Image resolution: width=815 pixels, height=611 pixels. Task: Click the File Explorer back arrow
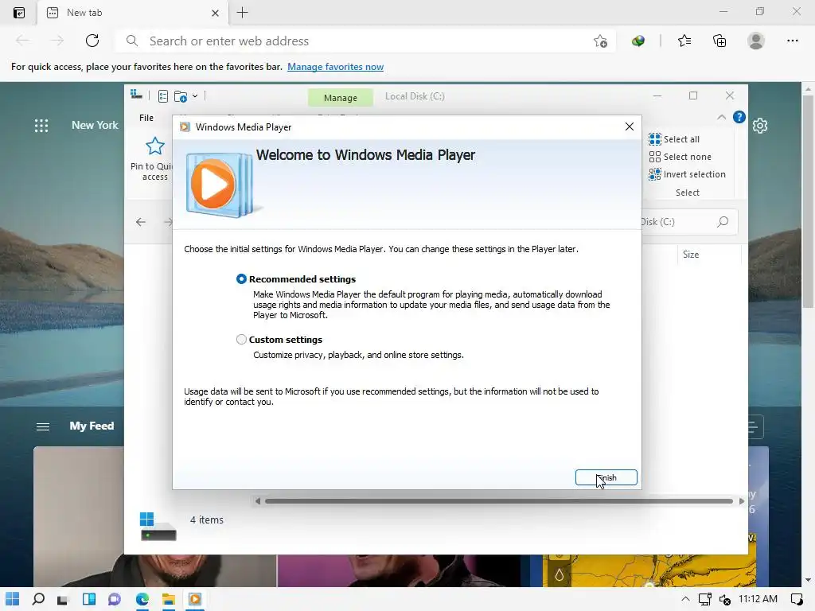tap(141, 222)
